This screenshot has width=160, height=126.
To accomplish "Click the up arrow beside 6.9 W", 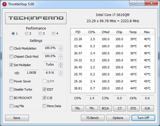I will click(x=61, y=72).
